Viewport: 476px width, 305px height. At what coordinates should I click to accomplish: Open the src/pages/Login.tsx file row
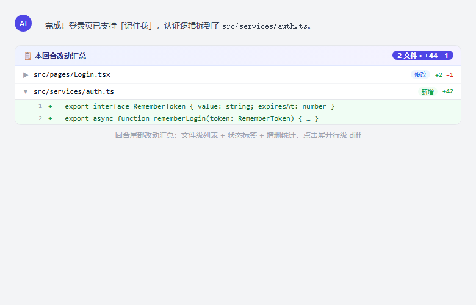click(x=238, y=74)
